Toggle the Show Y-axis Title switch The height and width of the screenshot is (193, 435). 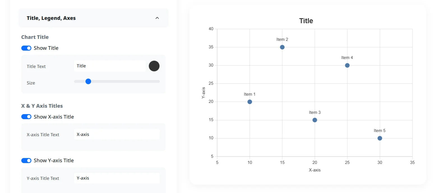click(26, 161)
